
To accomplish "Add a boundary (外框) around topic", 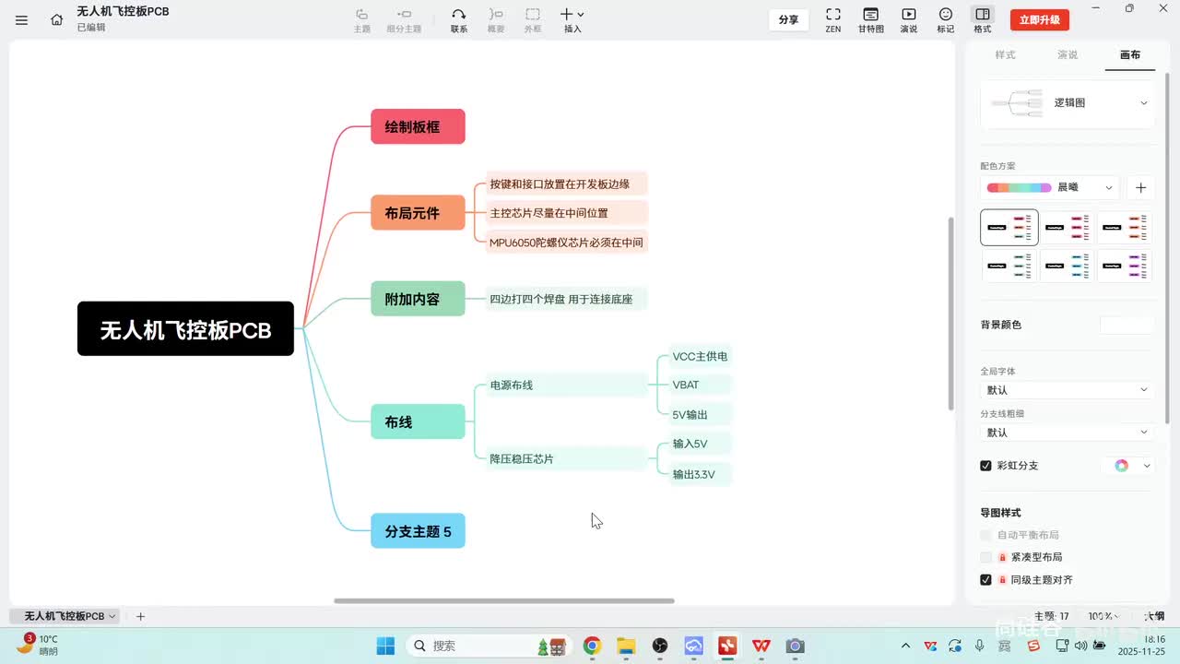I will [x=533, y=19].
